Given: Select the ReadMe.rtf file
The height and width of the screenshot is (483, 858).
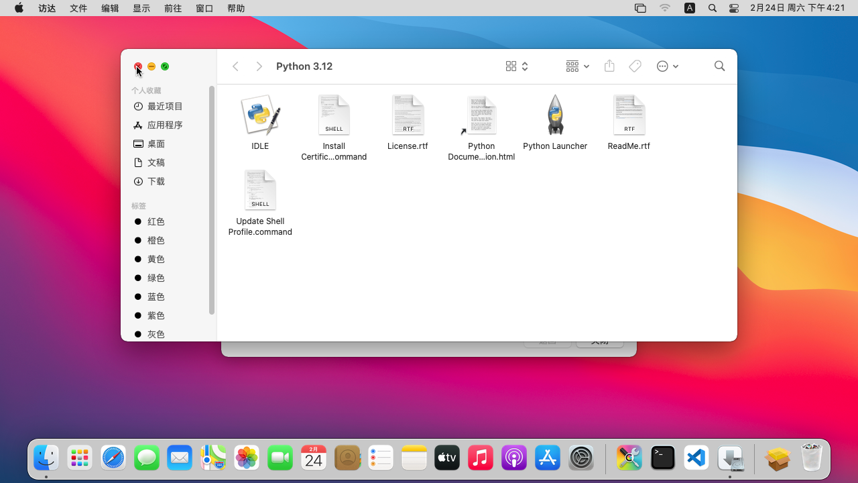Looking at the screenshot, I should (629, 115).
